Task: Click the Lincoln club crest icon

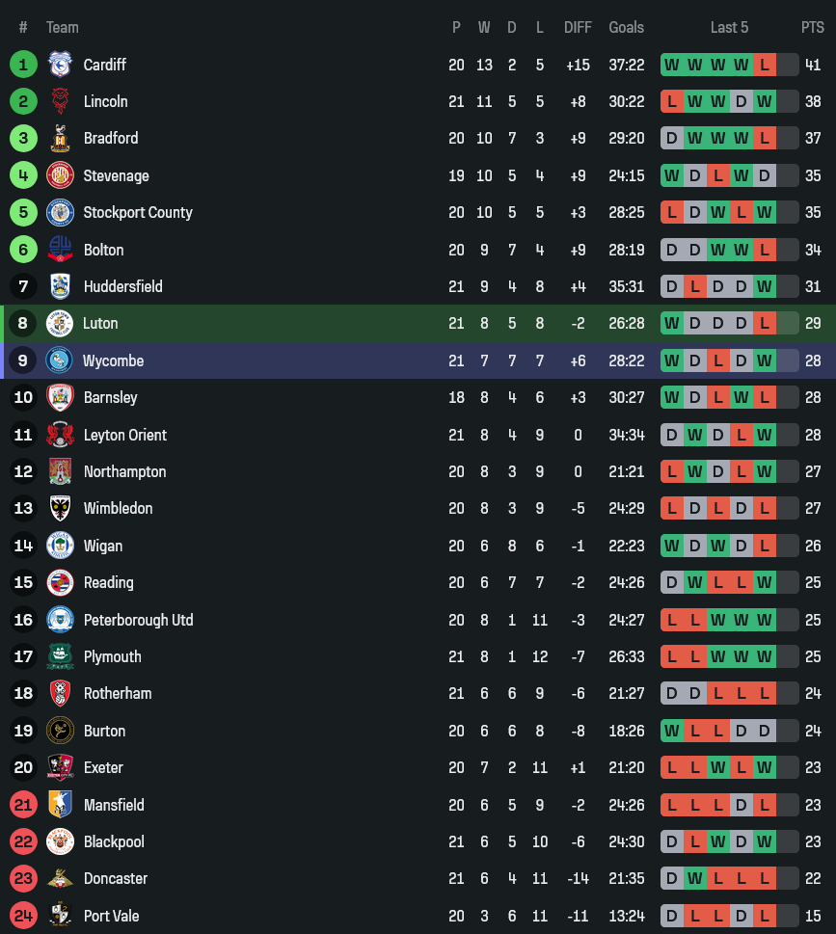Action: [60, 101]
